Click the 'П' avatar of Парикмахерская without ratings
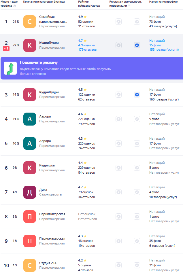Screen dimensions: 183x275 coord(30,217)
